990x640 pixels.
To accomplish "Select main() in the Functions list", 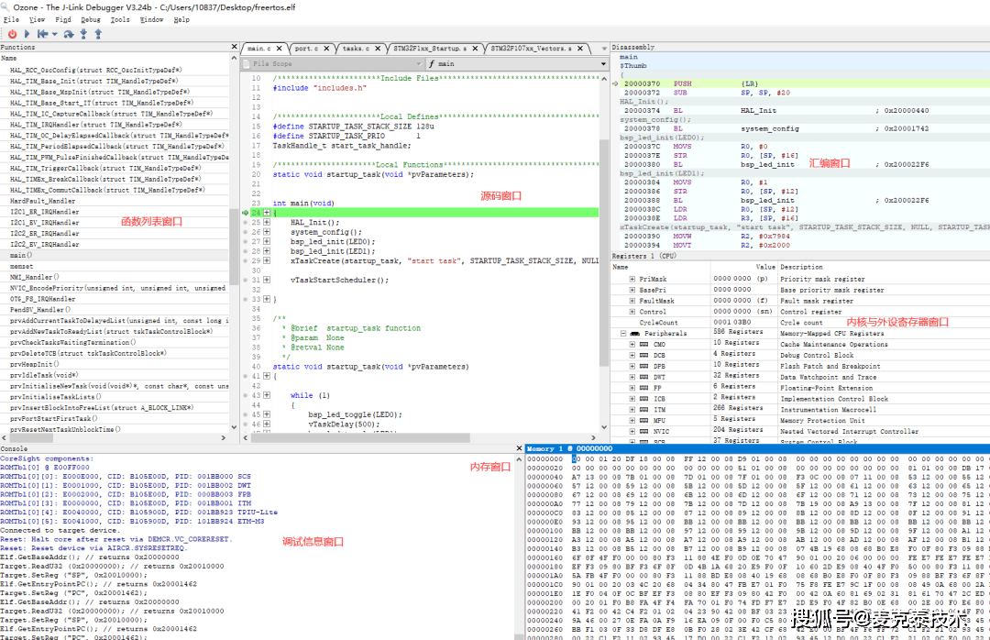I will pyautogui.click(x=22, y=255).
